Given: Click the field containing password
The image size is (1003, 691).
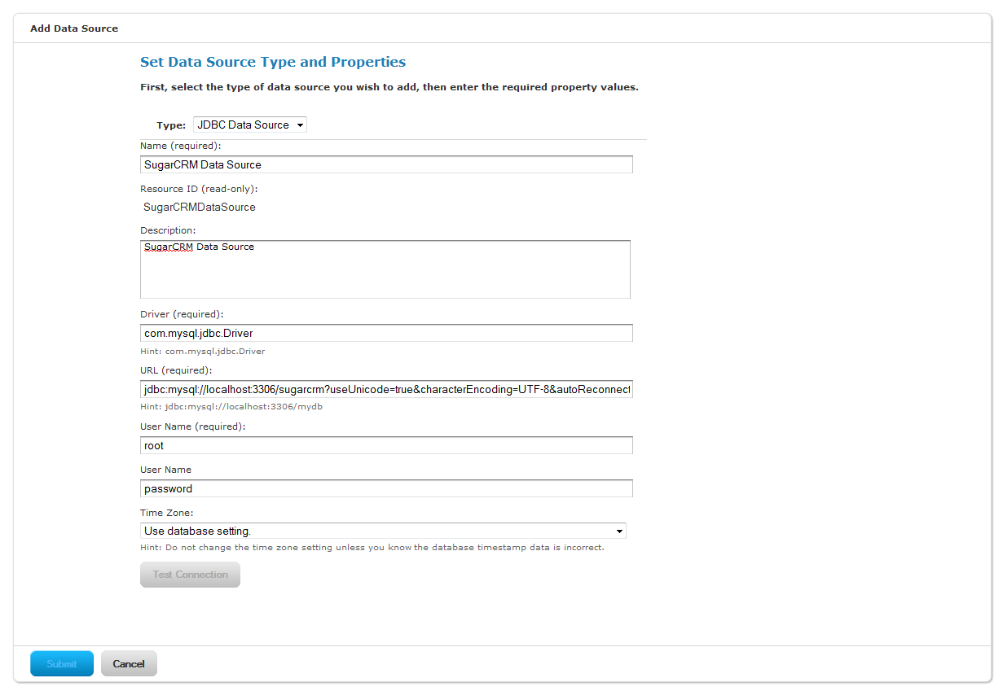Looking at the screenshot, I should 386,488.
